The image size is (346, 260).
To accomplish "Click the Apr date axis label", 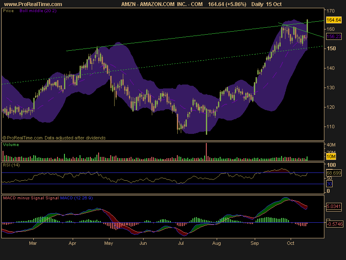I will (72, 243).
